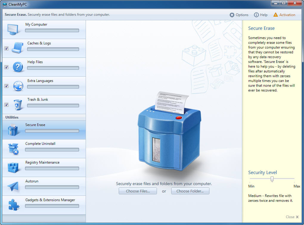304x225 pixels.
Task: Click the Help info circle icon
Action: 256,15
